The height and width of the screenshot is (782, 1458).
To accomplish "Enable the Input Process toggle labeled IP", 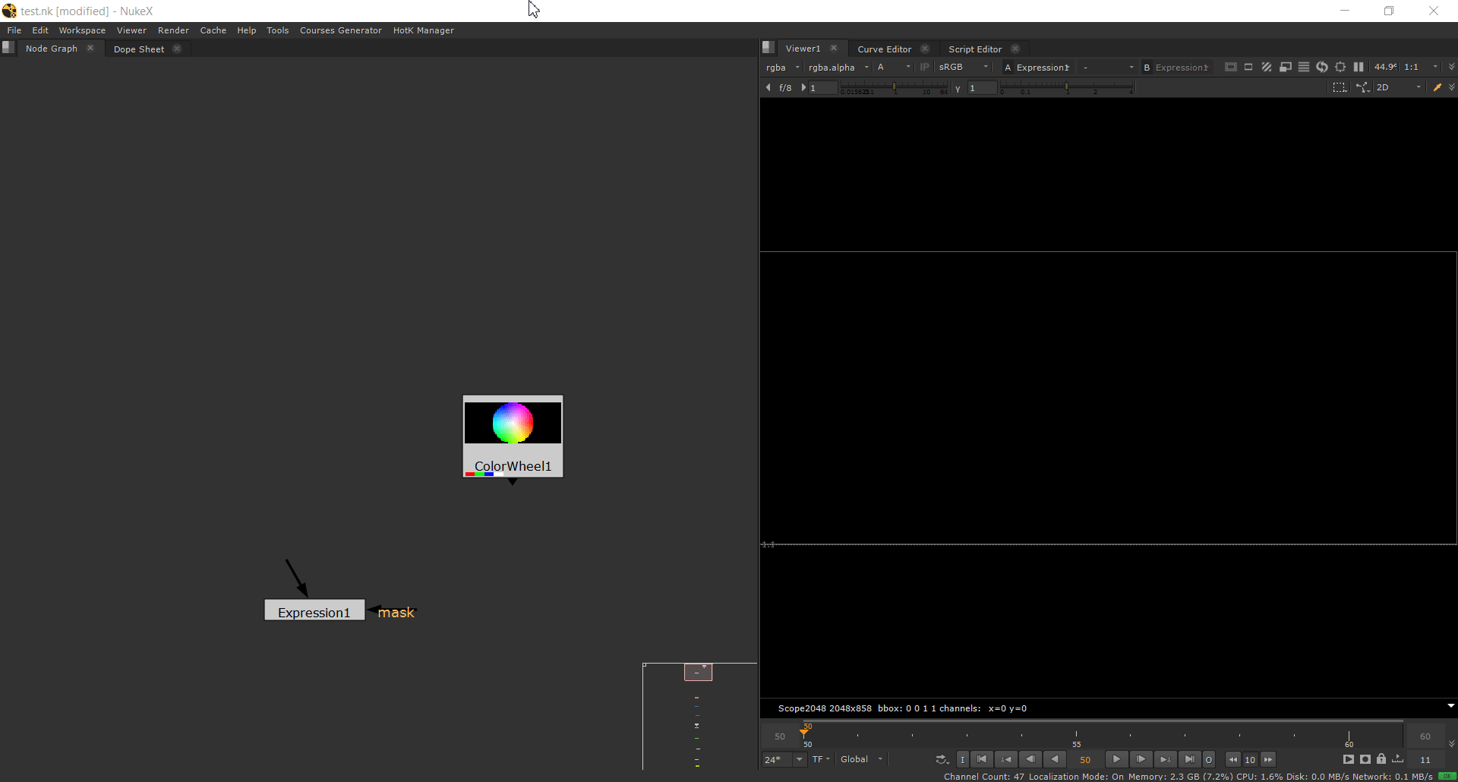I will [924, 67].
